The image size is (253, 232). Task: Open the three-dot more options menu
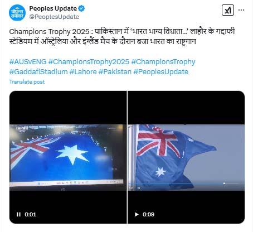coord(241,10)
